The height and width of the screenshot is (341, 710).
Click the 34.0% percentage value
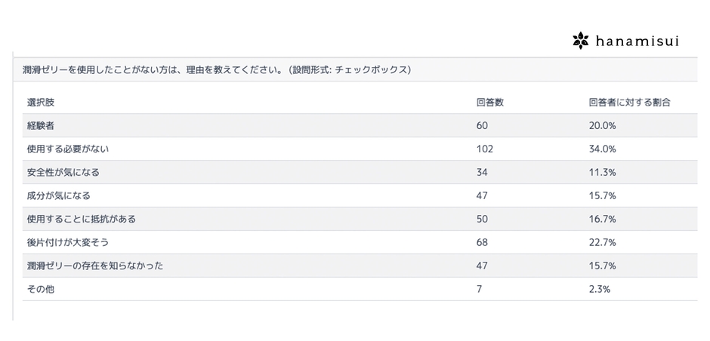603,149
